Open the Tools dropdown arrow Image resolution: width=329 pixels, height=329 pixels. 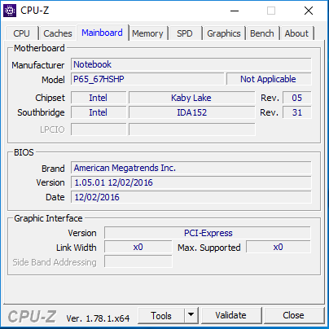pyautogui.click(x=191, y=315)
